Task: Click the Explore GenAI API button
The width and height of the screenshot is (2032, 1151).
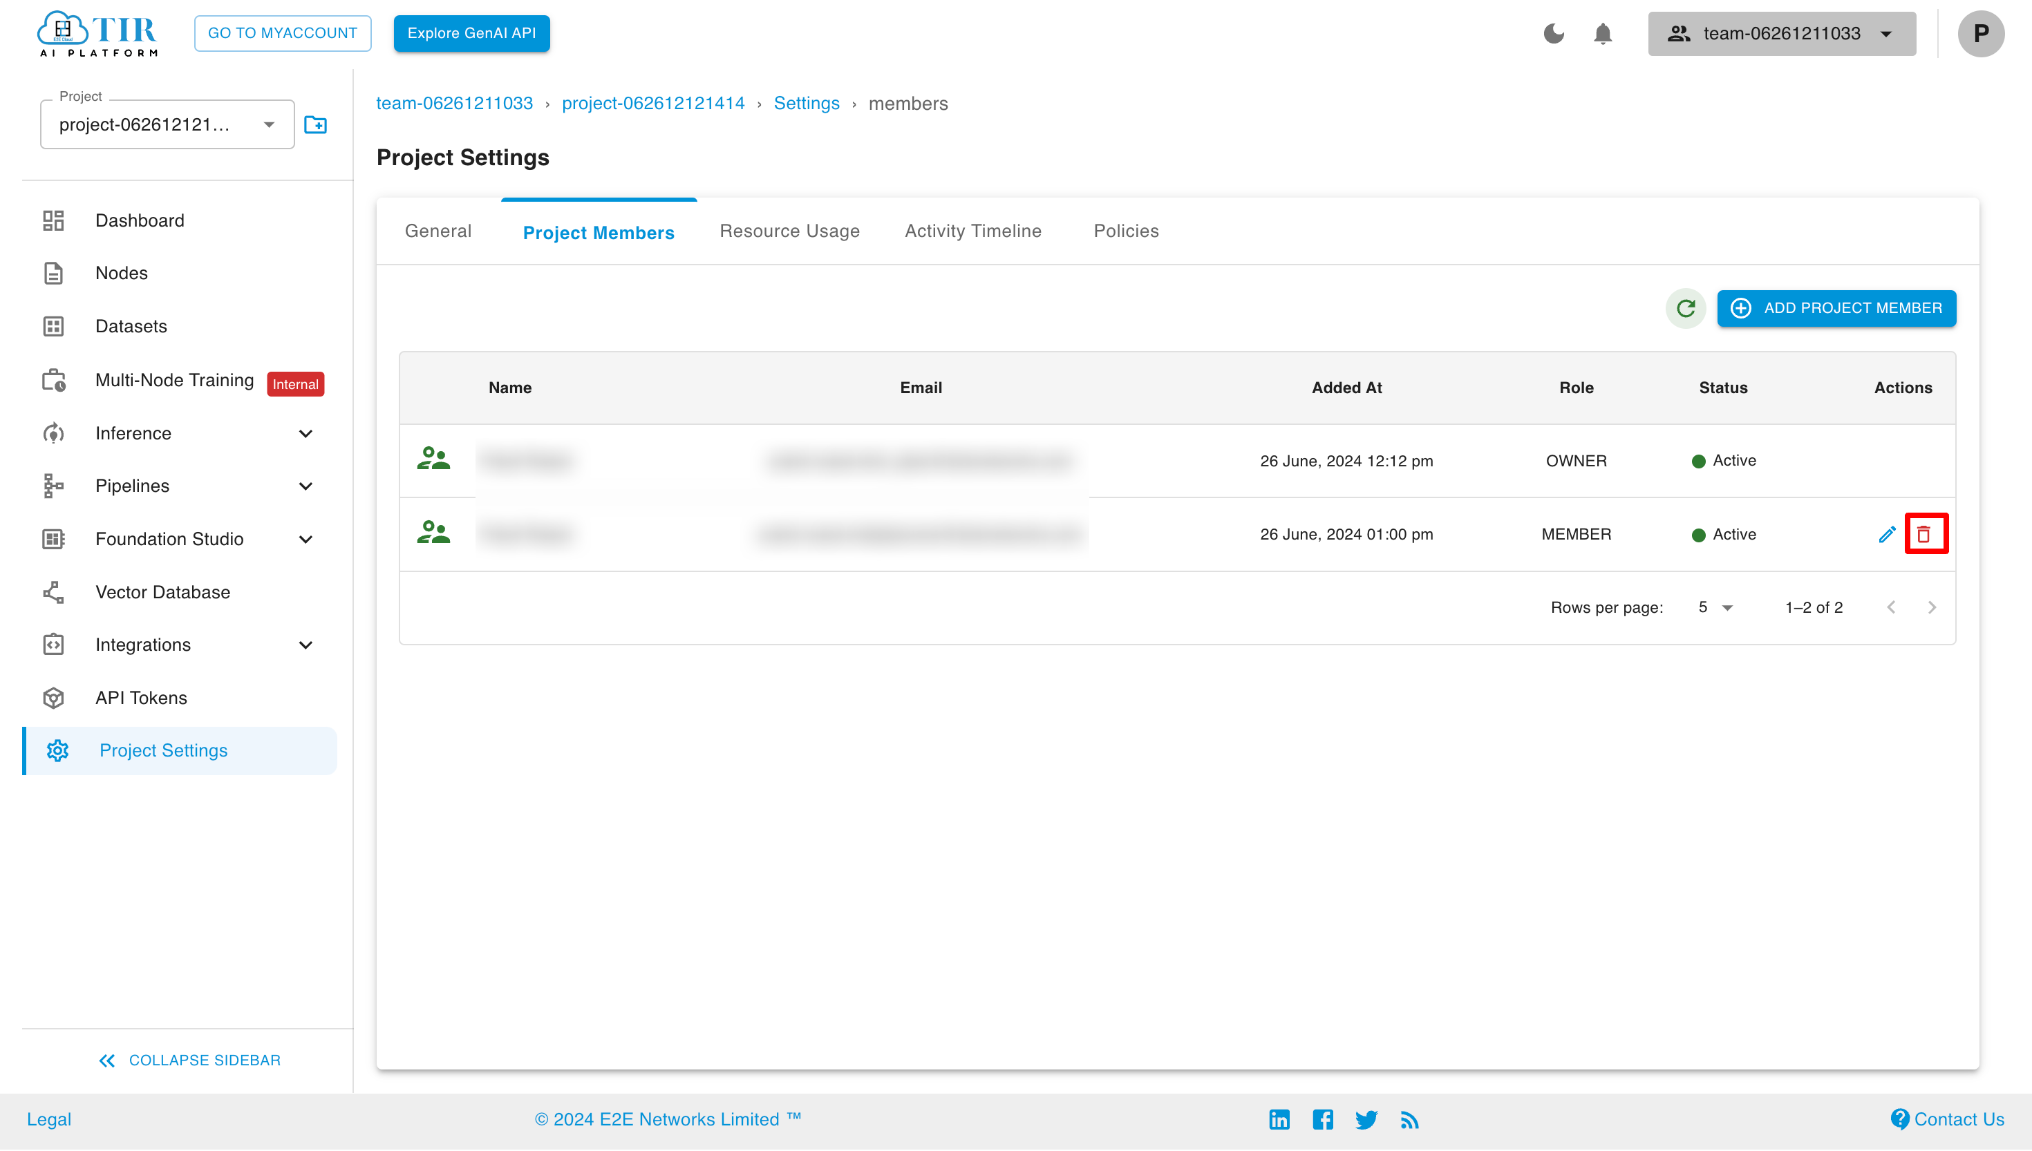Action: click(x=471, y=33)
